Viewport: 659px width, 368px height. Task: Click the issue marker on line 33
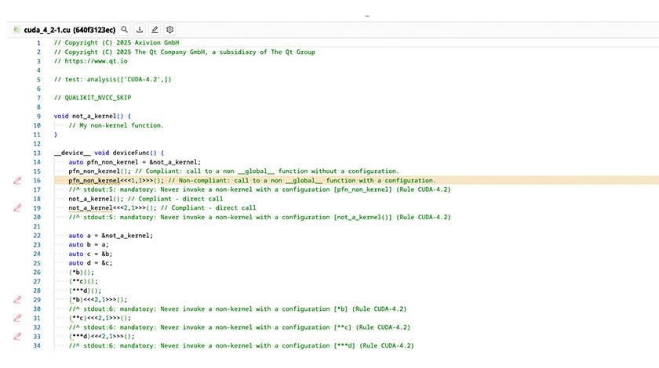coord(17,336)
